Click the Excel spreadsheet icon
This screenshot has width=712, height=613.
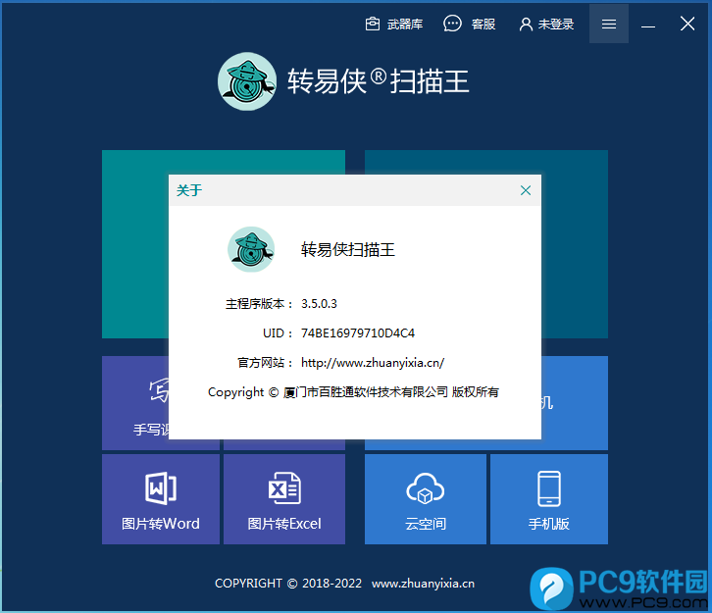(x=284, y=488)
